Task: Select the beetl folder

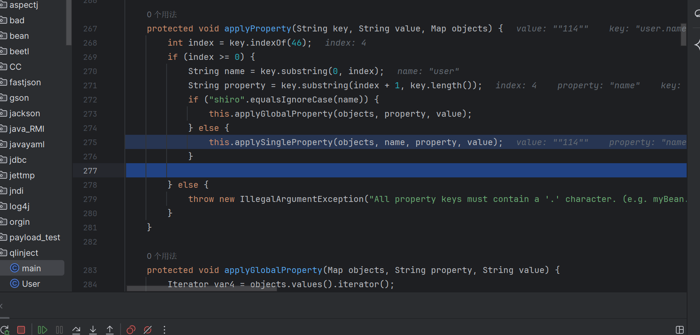Action: point(19,51)
